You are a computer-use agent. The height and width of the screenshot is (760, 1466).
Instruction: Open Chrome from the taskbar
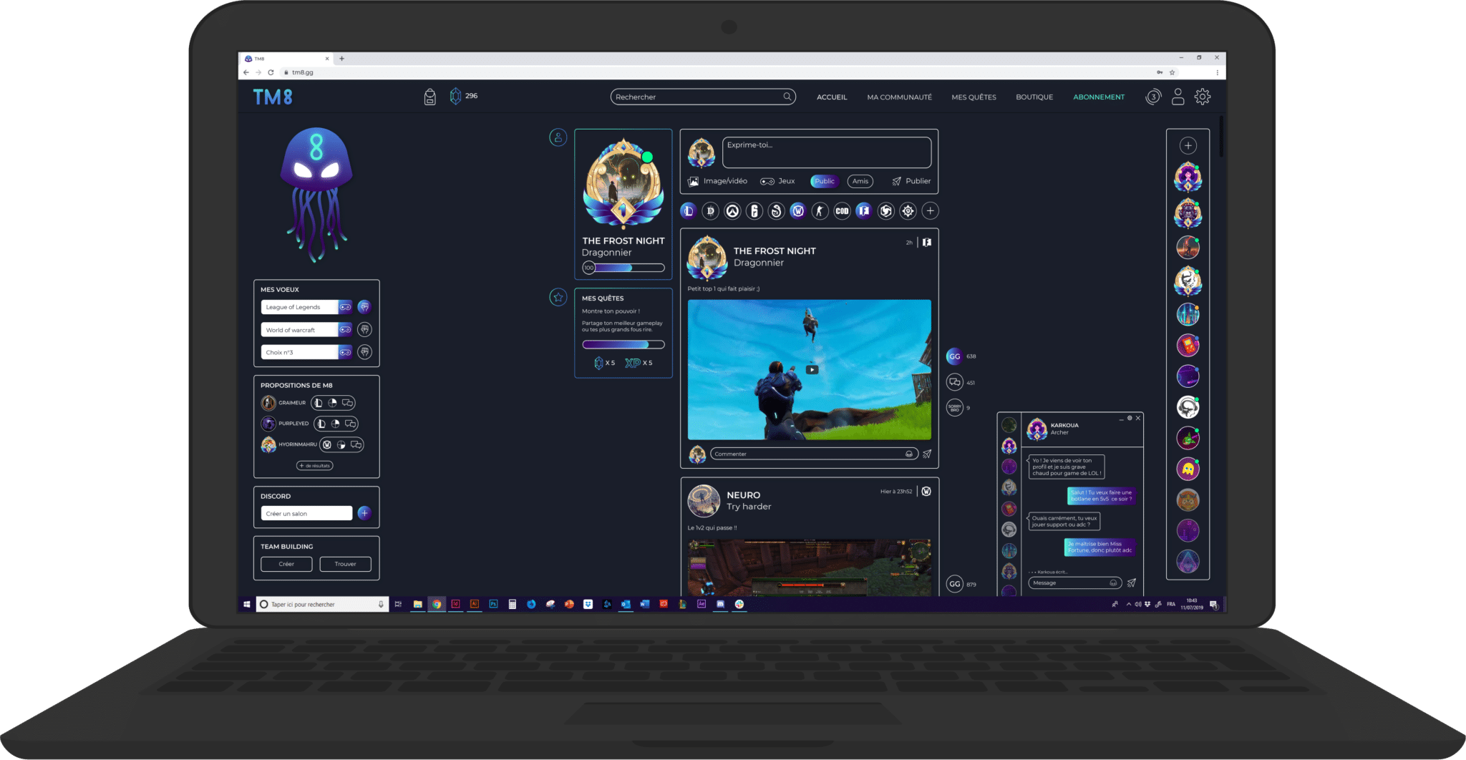pos(437,604)
